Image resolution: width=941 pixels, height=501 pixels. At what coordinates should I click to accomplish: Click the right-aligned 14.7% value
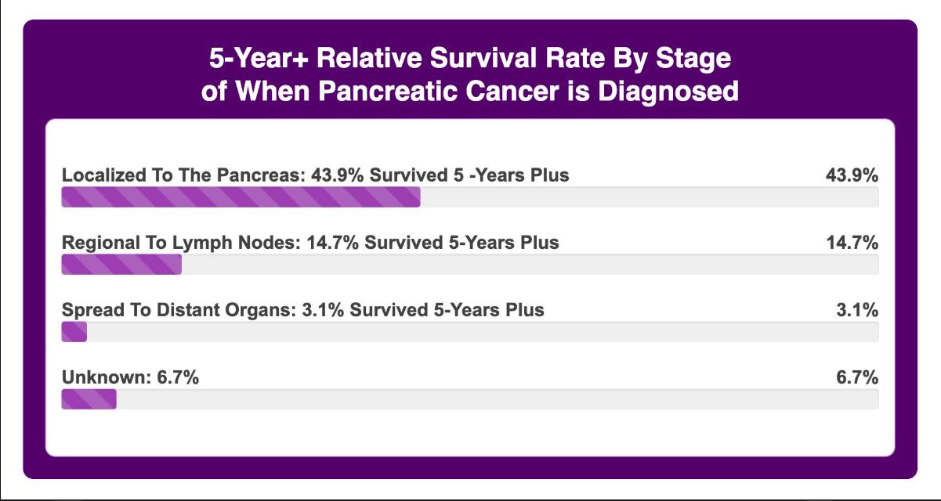[852, 243]
